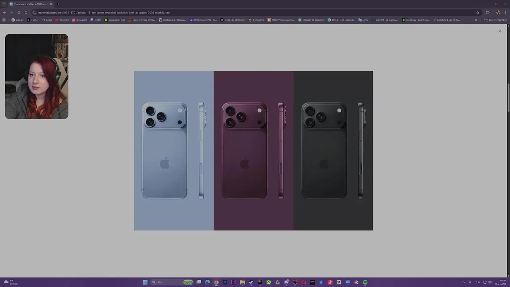Click the tray microphone icon

(x=470, y=282)
